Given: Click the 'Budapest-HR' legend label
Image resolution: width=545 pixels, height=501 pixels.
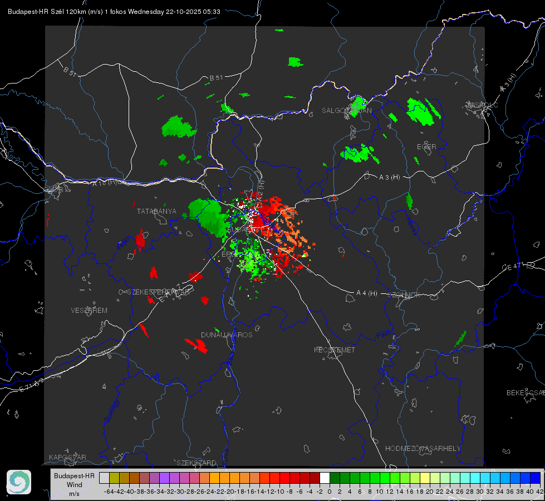Looking at the screenshot, I should click(x=74, y=475).
